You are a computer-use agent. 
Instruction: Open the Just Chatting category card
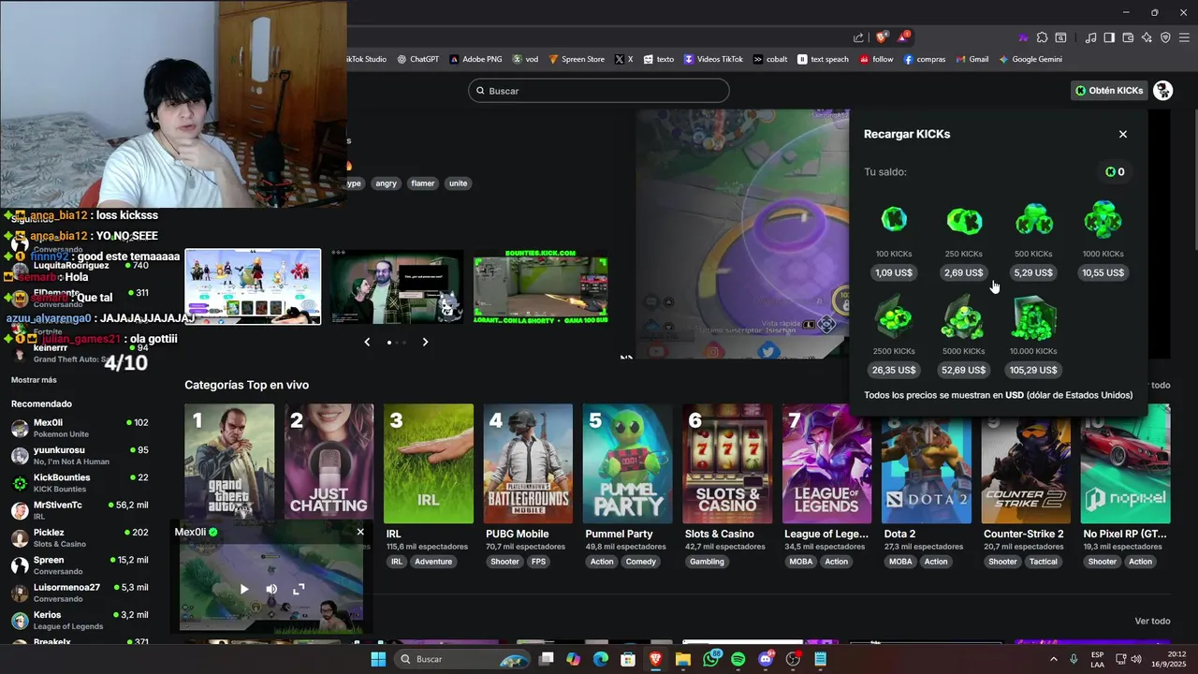point(329,463)
